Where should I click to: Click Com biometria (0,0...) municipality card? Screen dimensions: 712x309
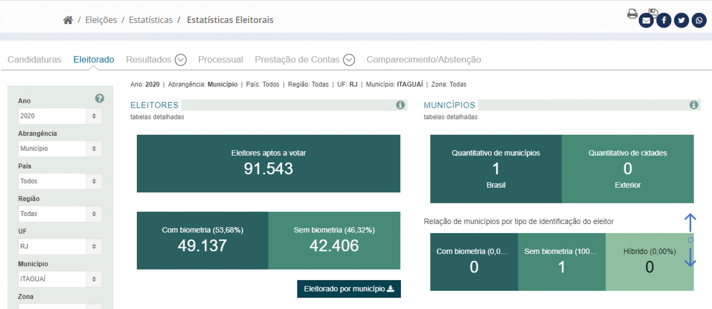474,262
